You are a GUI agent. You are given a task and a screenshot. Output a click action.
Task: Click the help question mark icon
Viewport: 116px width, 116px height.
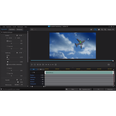coord(109,27)
